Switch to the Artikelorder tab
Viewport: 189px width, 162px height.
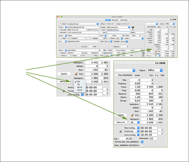point(124,20)
